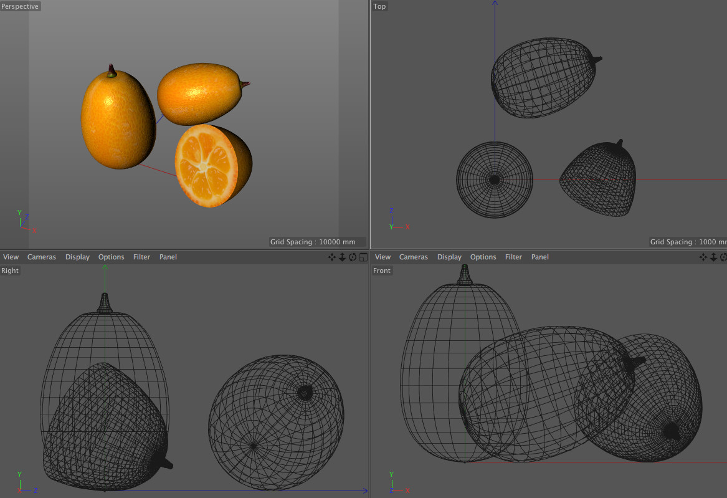The width and height of the screenshot is (727, 498).
Task: Open the Filter menu in Right viewport
Action: pyautogui.click(x=141, y=257)
